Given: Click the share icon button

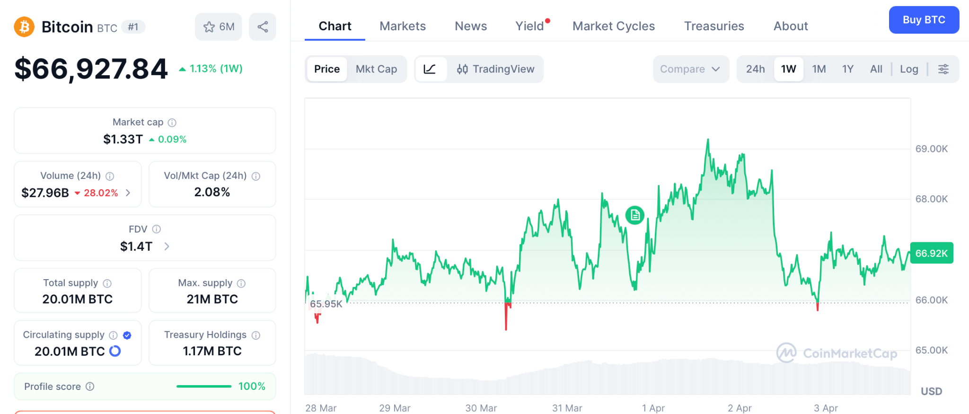Looking at the screenshot, I should coord(263,27).
